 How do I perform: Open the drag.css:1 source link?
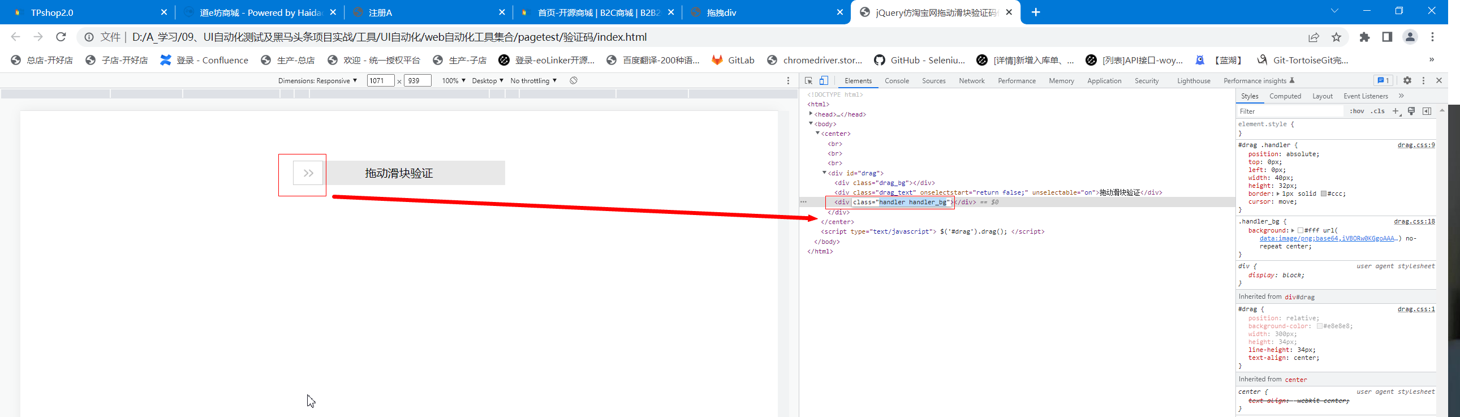[1416, 309]
